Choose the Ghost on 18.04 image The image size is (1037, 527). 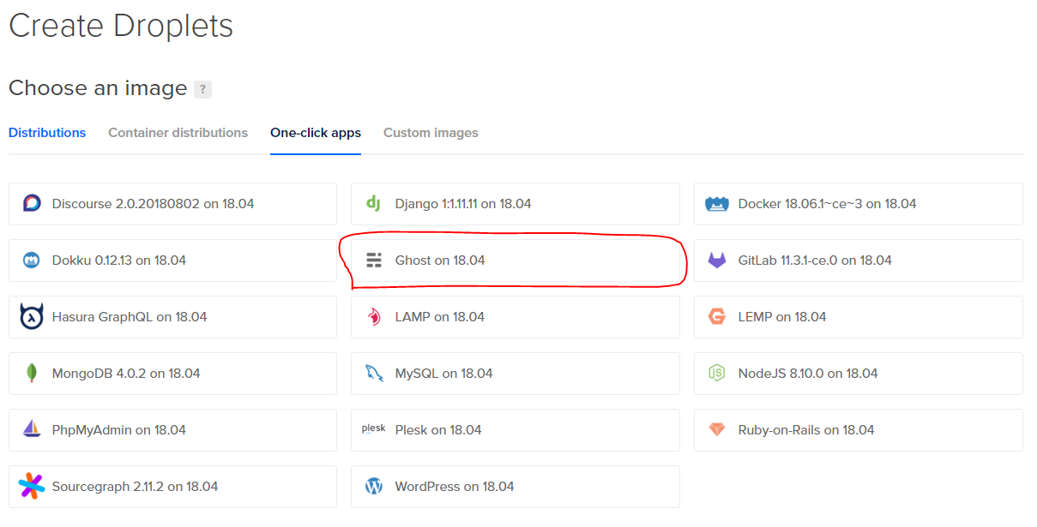515,261
